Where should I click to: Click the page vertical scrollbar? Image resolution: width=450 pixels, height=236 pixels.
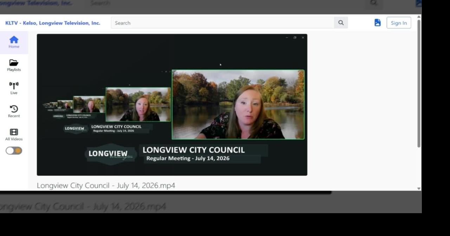click(x=419, y=84)
